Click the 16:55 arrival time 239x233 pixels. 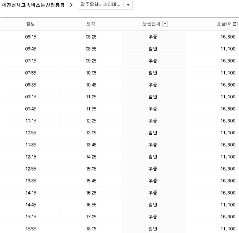coord(92,205)
